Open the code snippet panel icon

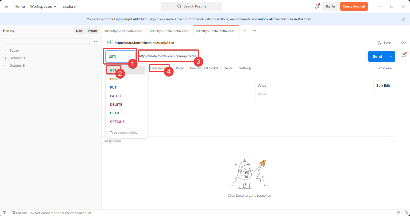404,43
